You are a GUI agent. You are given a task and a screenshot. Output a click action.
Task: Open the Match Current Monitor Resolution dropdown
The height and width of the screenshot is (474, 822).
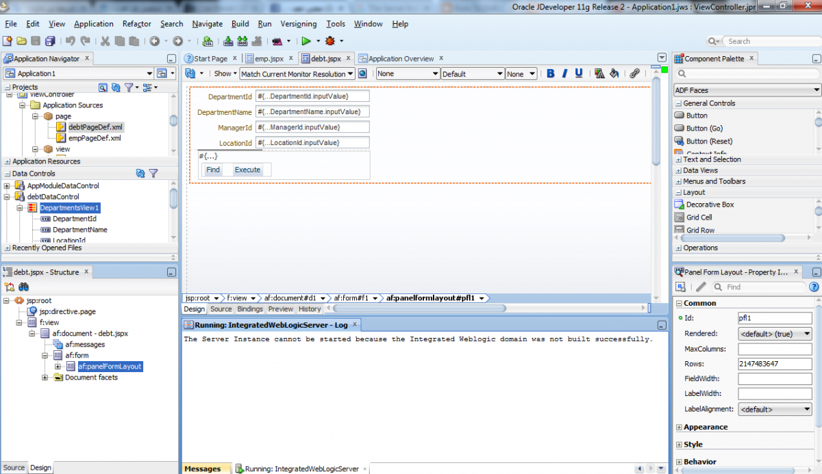pos(297,74)
